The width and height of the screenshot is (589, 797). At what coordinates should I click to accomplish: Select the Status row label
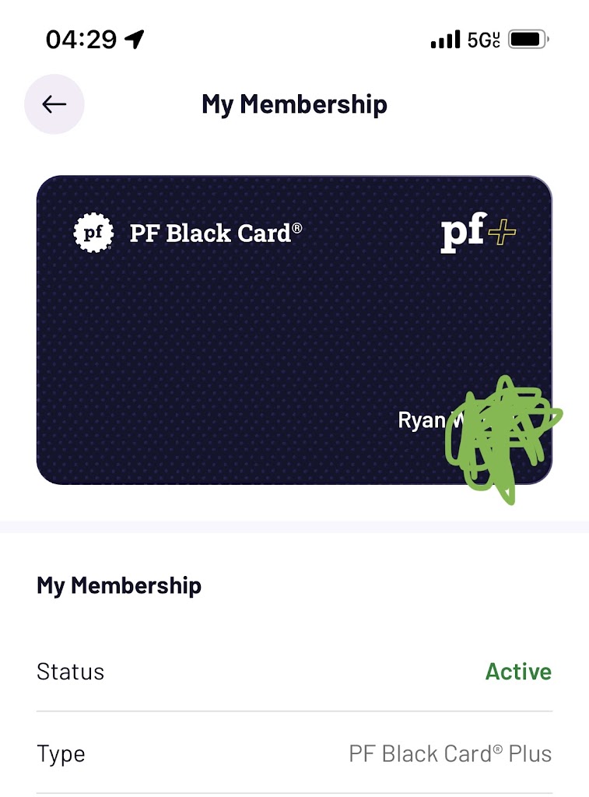[70, 672]
